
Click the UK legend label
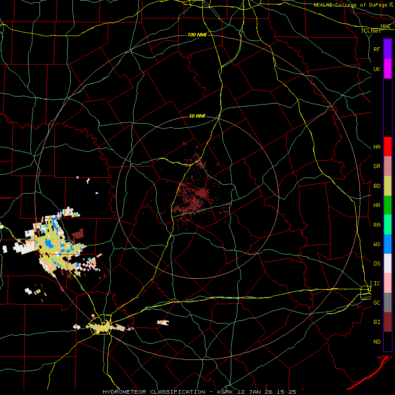click(377, 69)
